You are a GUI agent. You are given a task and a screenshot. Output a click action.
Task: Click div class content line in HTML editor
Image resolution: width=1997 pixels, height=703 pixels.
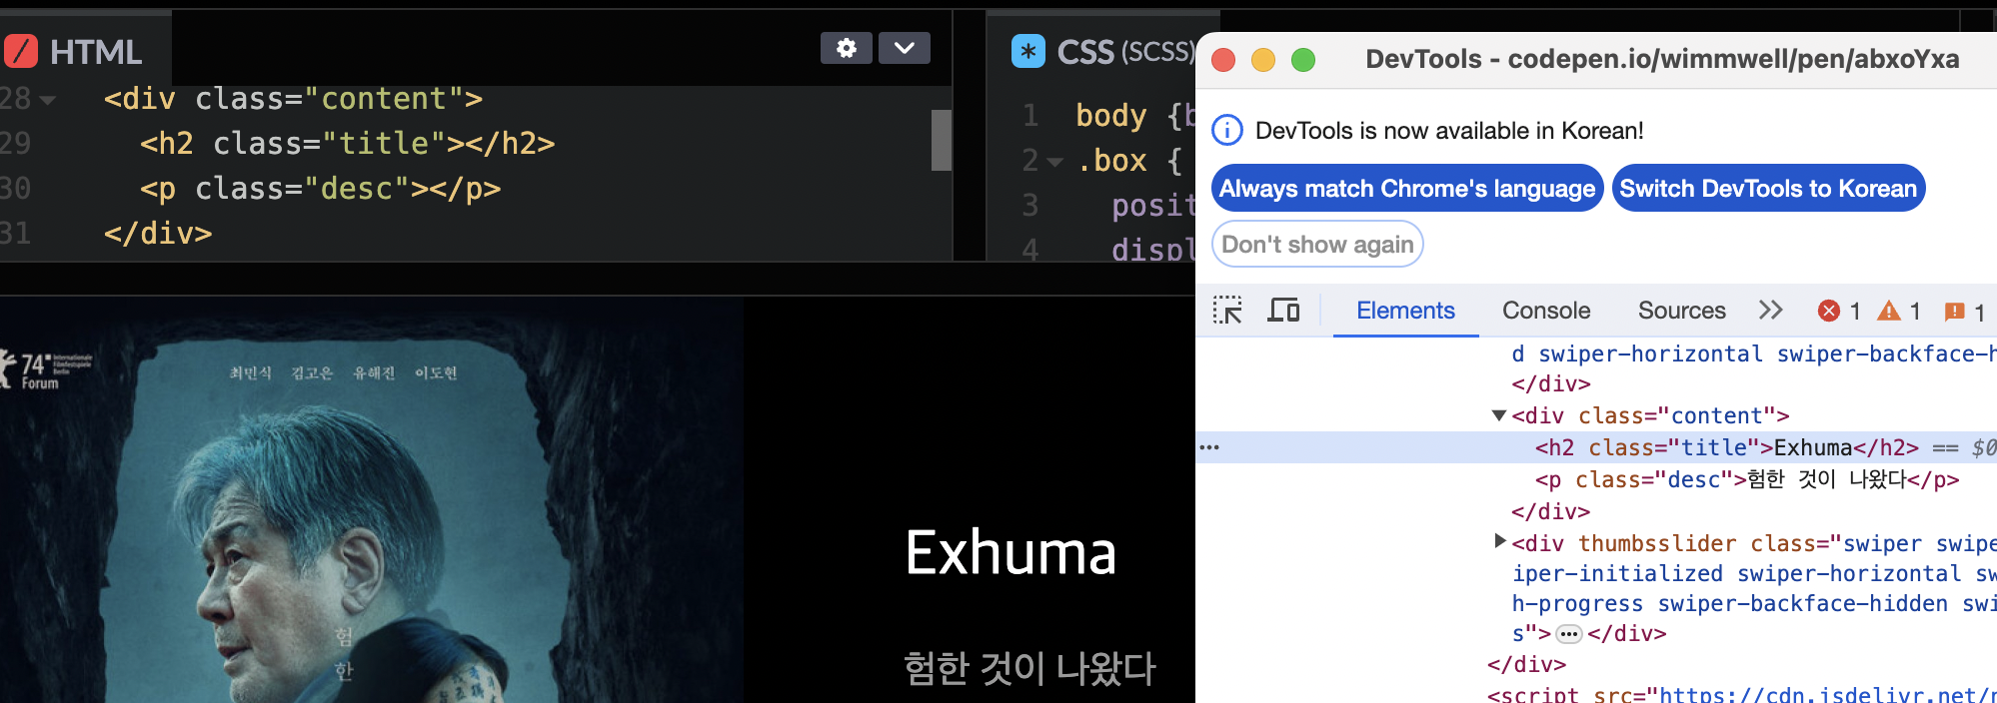293,99
